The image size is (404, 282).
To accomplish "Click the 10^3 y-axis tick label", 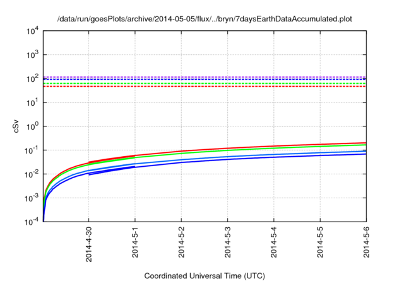I will pos(32,54).
